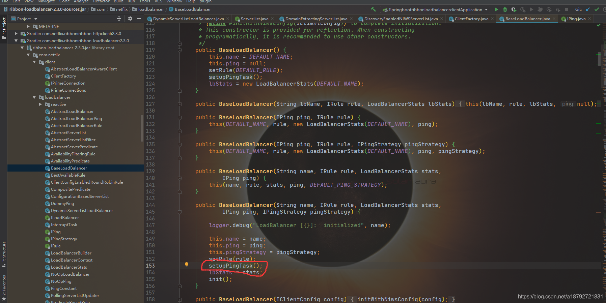
Task: Expand the ribbon-httpclient Gradle library
Action: (x=16, y=33)
